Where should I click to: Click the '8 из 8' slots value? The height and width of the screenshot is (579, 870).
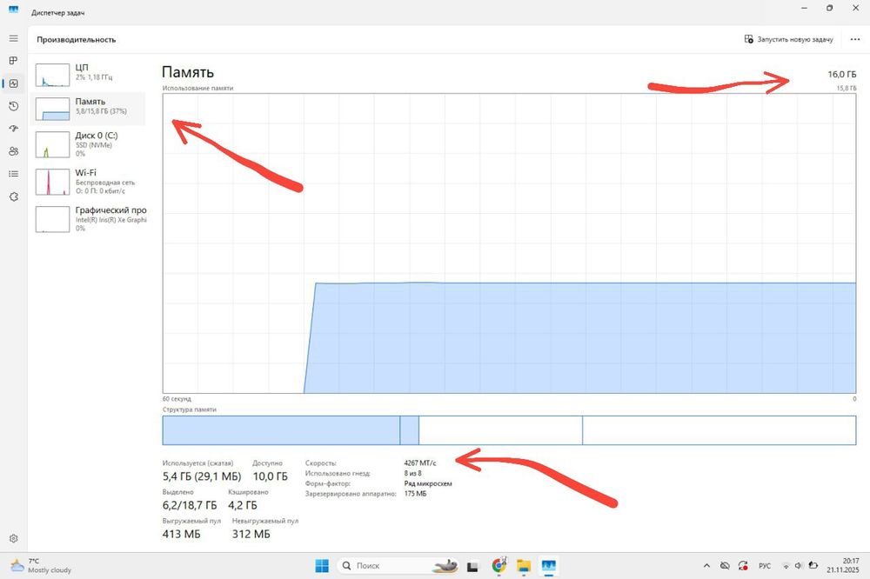tap(412, 473)
